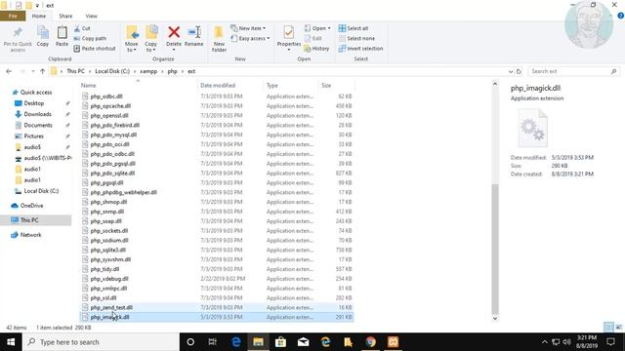Open Local Disk (C:) in the navigation pane
This screenshot has height=351, width=625.
click(x=41, y=191)
